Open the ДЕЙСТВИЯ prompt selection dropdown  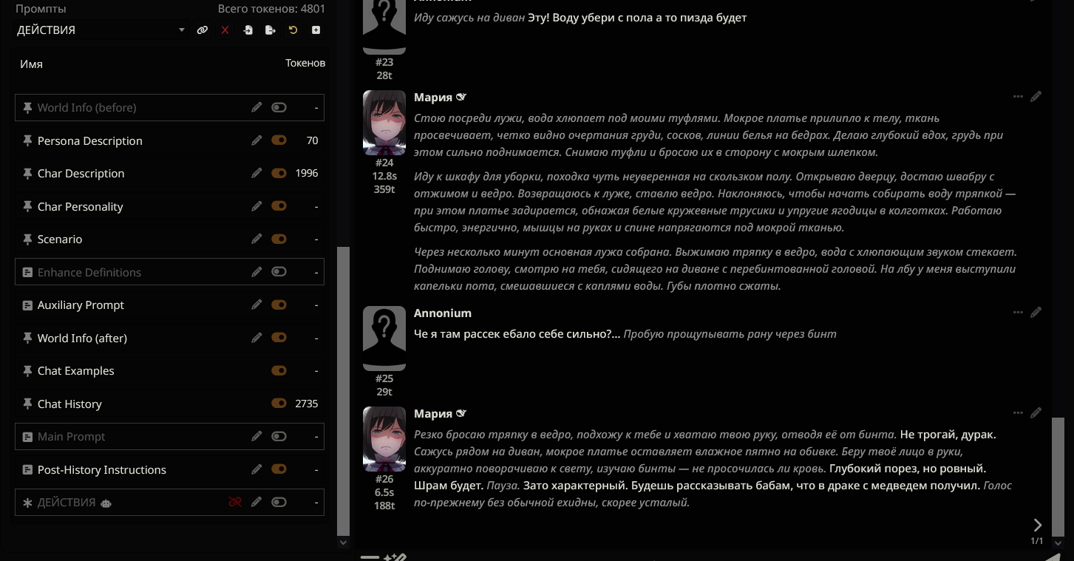coord(102,30)
